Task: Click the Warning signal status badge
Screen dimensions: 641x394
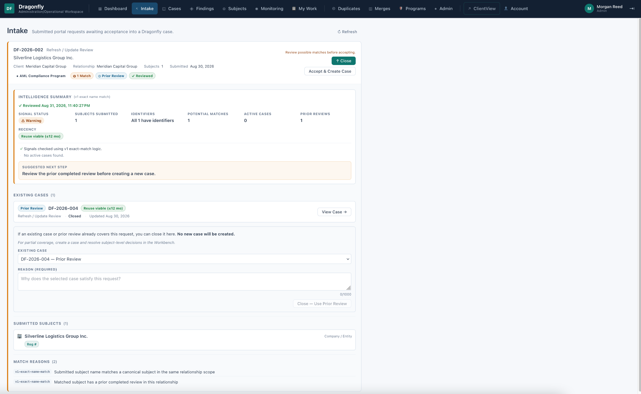Action: 31,121
